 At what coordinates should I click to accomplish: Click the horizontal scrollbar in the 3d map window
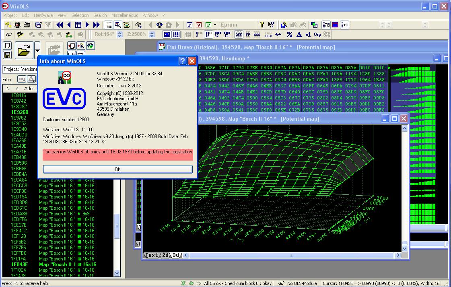tap(292, 255)
